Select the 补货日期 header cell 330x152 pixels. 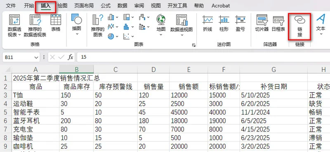(x=273, y=87)
